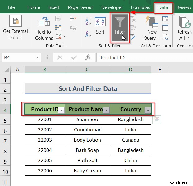Click the Remove Duplicates icon
193x186 pixels.
(58, 27)
